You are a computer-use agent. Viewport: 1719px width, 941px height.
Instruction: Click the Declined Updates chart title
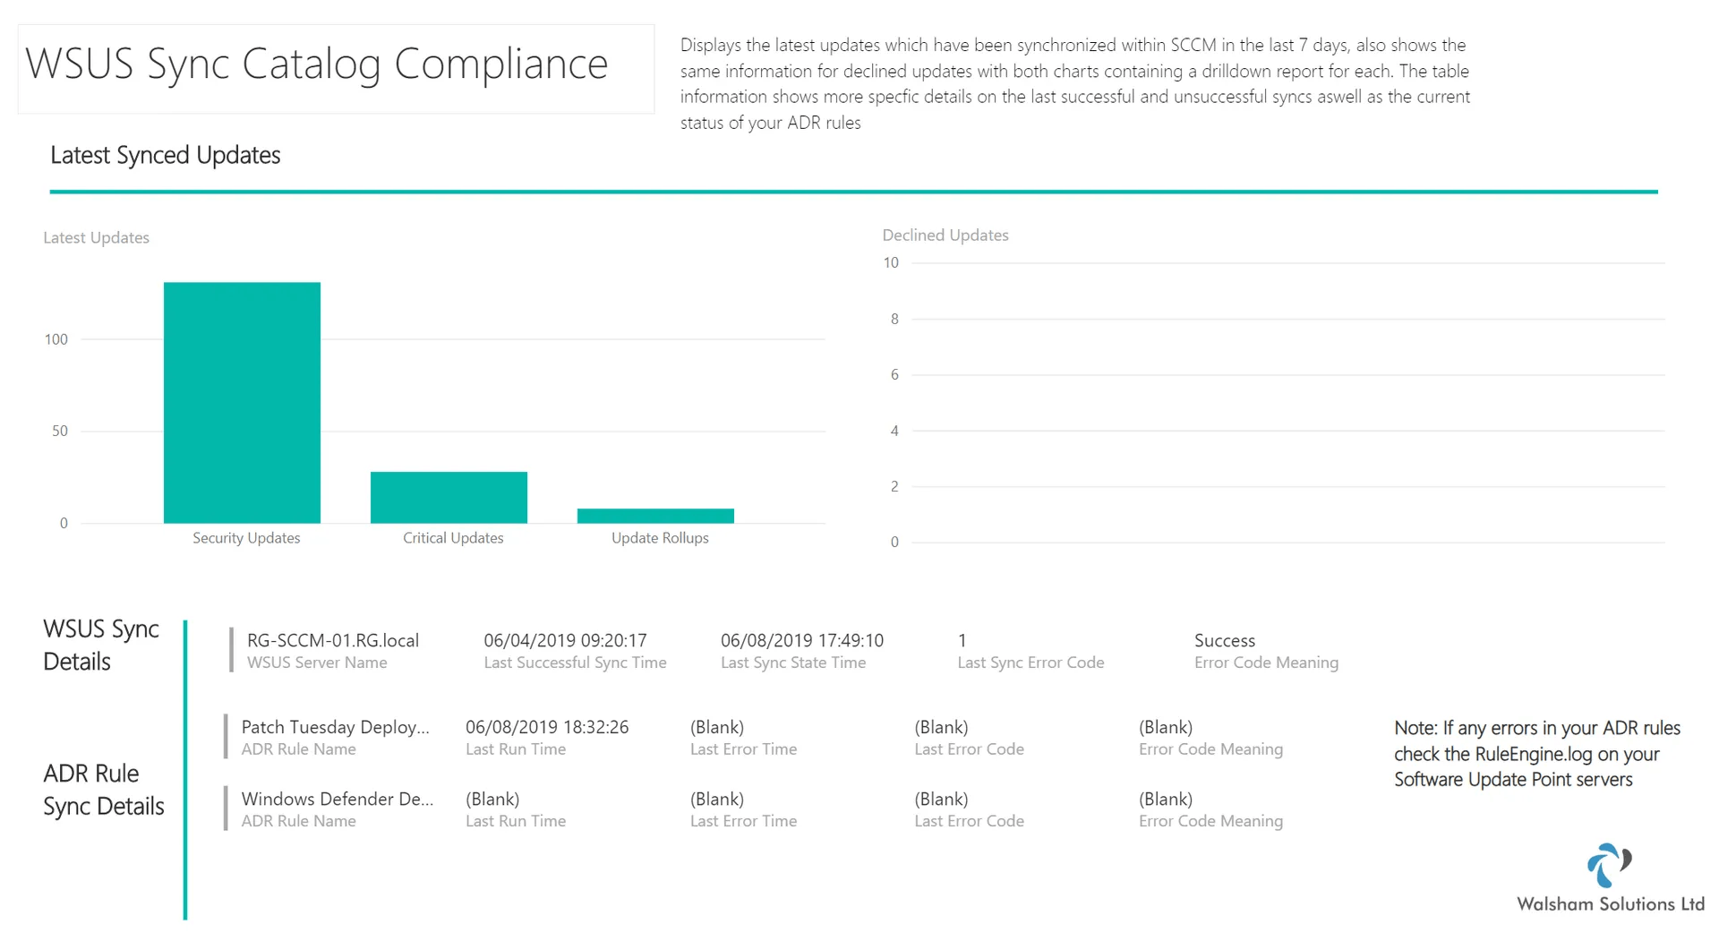(945, 235)
